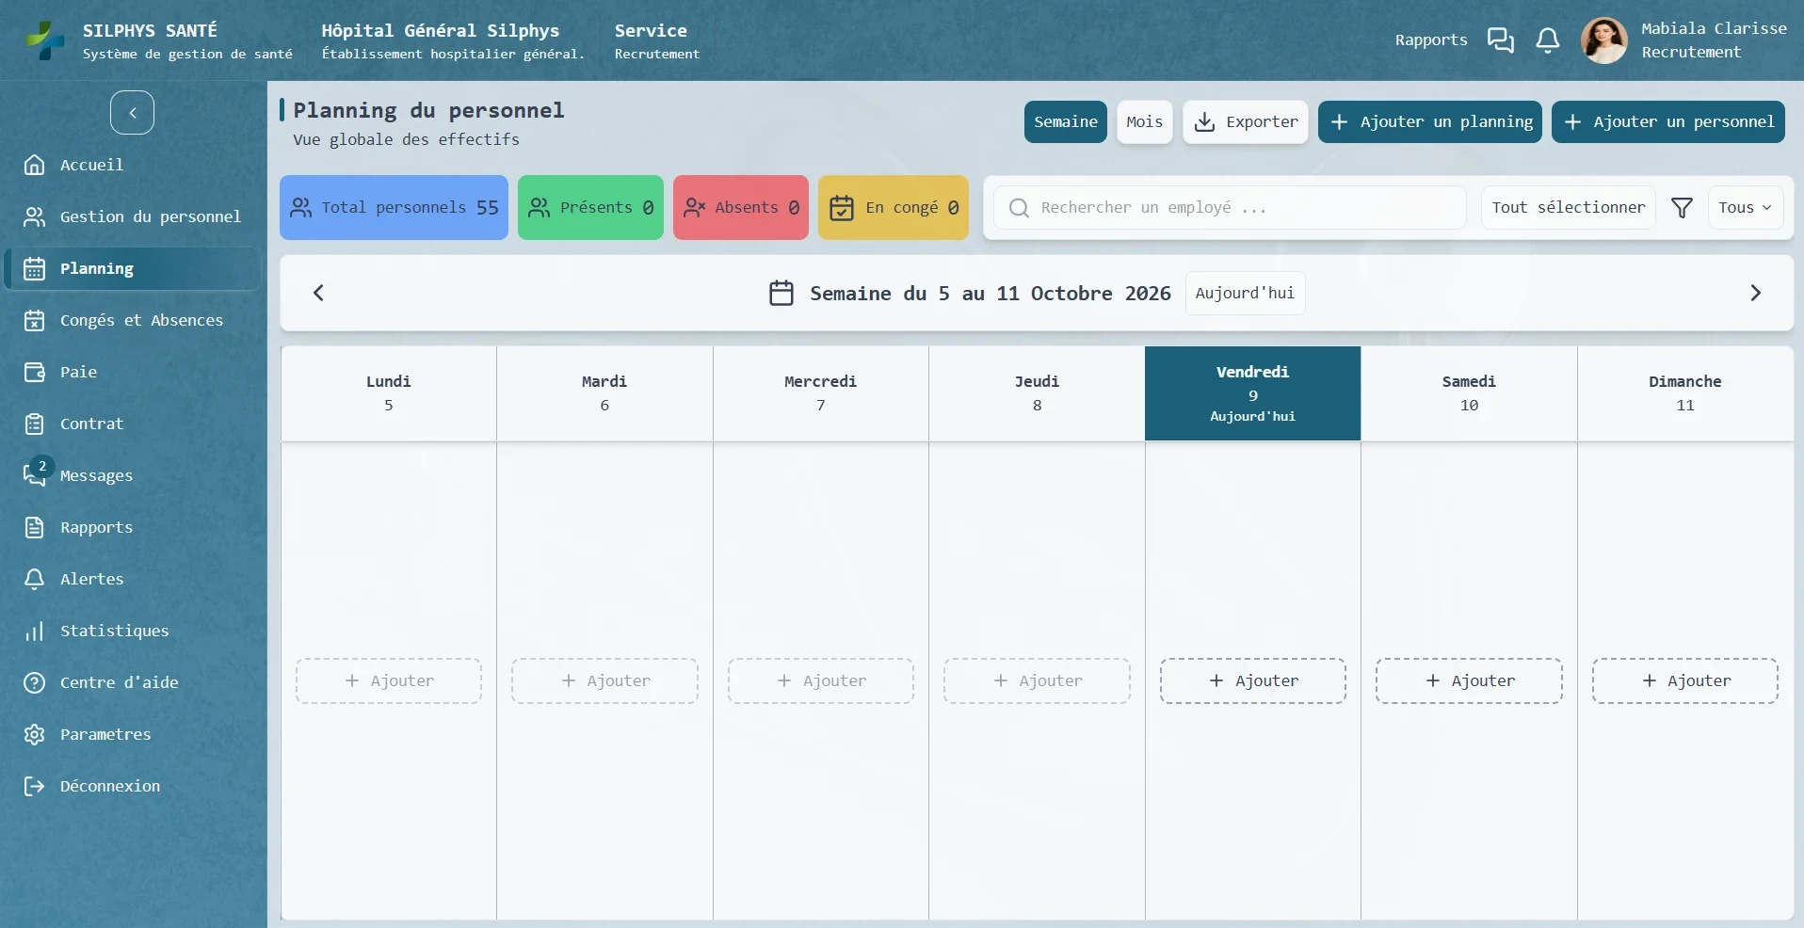
Task: Open the messages chat icon in header
Action: (1500, 40)
